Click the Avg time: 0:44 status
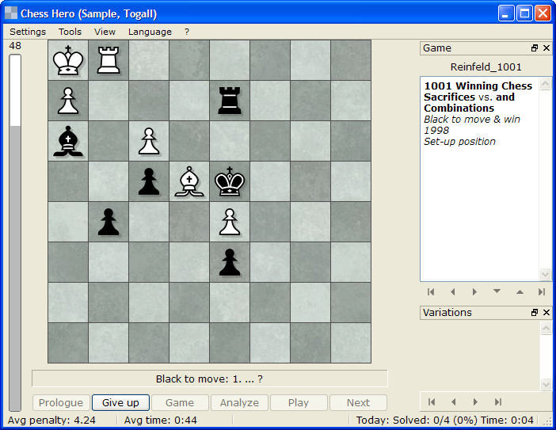Image resolution: width=556 pixels, height=430 pixels. coord(160,420)
